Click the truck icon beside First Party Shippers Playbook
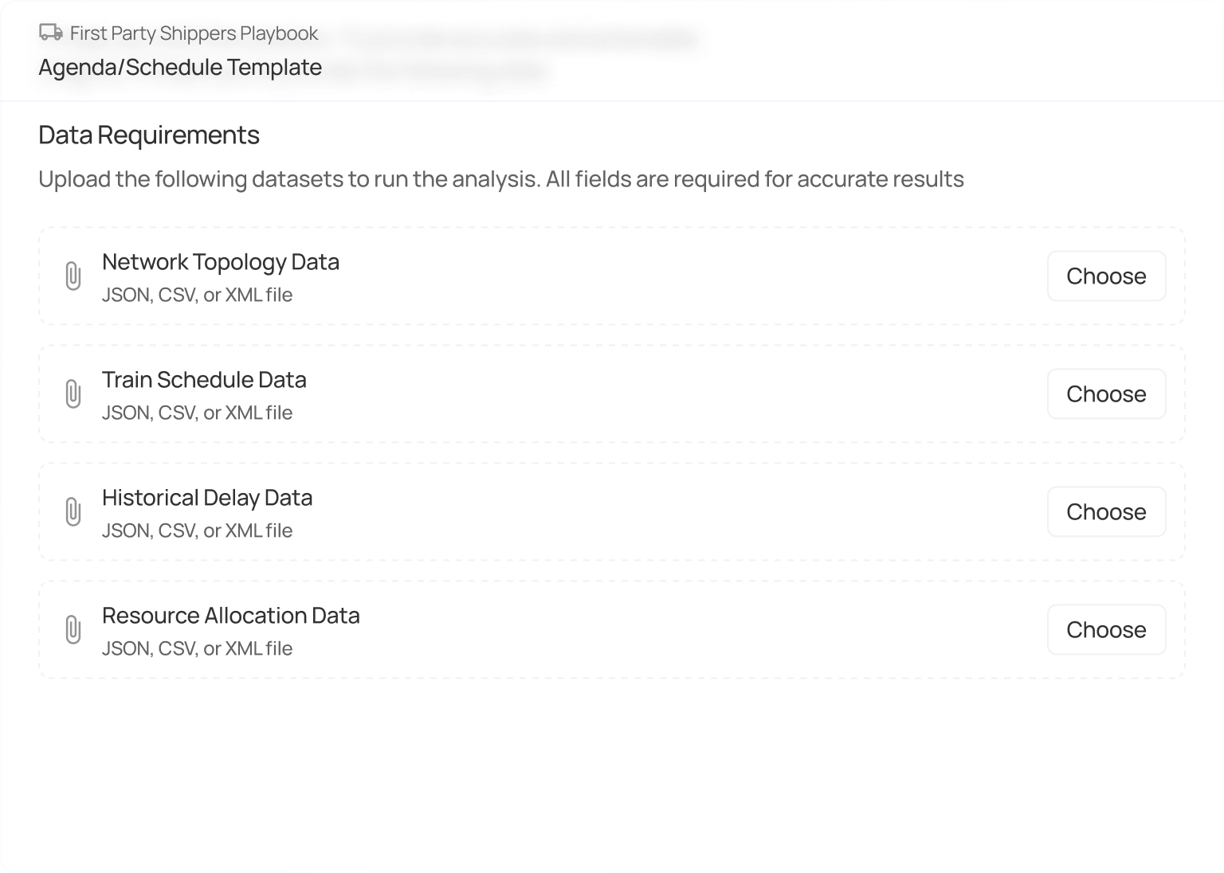The height and width of the screenshot is (873, 1224). tap(50, 33)
